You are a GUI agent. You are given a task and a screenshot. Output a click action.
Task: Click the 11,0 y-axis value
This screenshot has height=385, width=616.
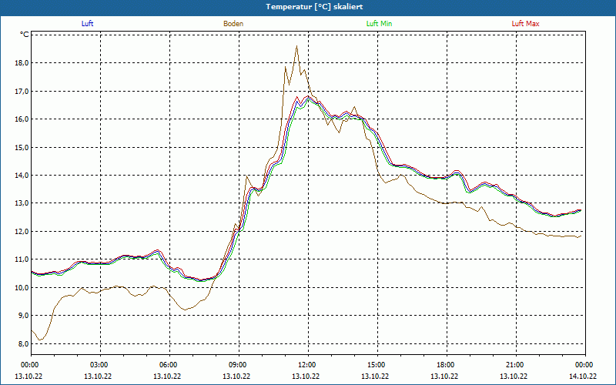22,259
